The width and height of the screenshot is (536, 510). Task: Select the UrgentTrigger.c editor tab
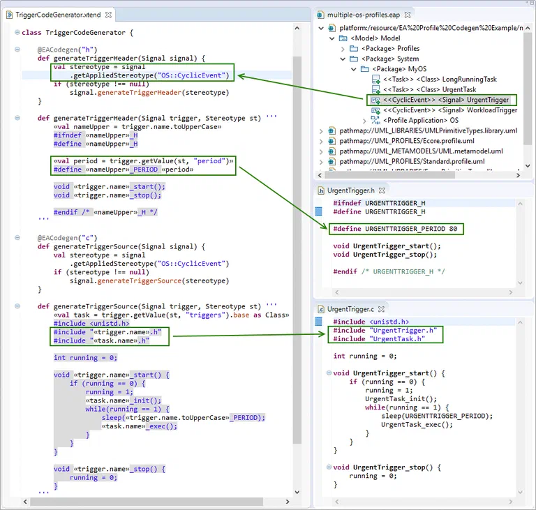tap(350, 309)
